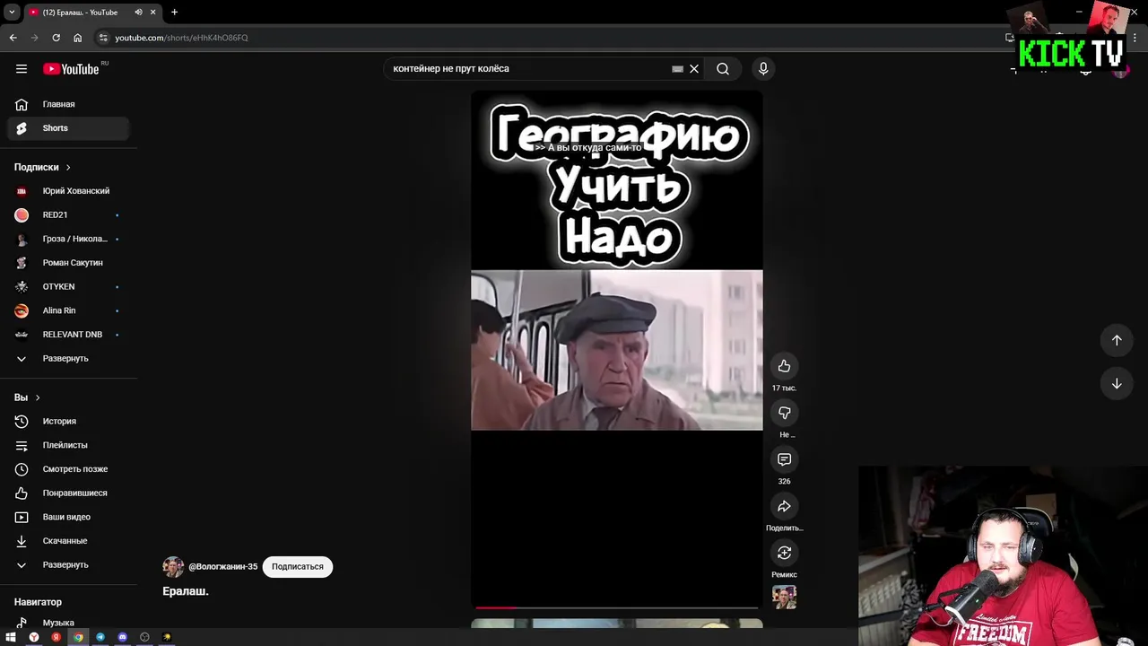
Task: Go to previous short with up arrow
Action: tap(1117, 340)
